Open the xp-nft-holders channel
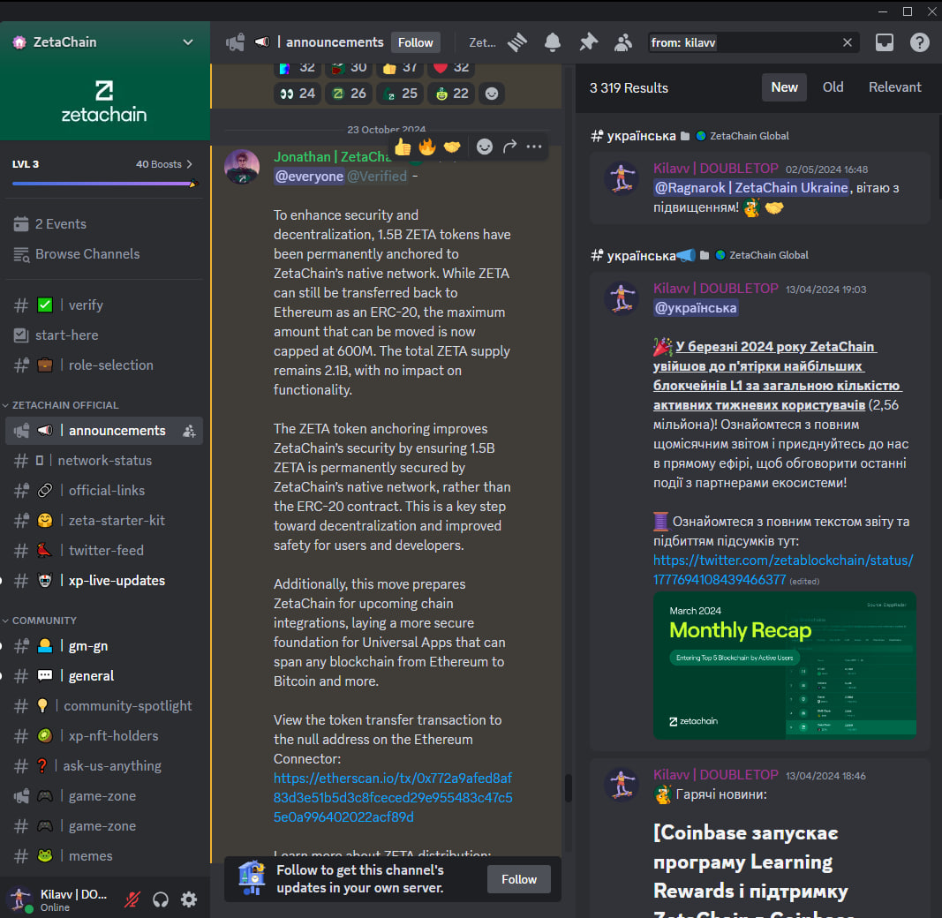This screenshot has height=918, width=942. pyautogui.click(x=104, y=736)
